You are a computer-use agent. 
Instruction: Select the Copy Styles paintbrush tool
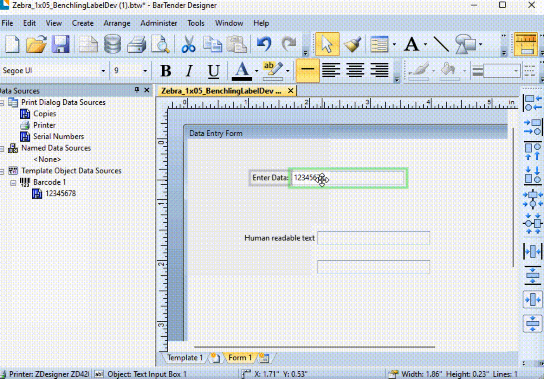pyautogui.click(x=352, y=44)
